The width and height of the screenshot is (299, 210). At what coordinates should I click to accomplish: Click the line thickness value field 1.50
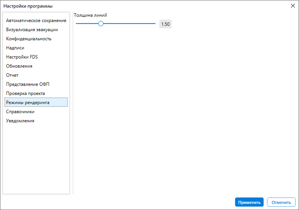[x=165, y=24]
